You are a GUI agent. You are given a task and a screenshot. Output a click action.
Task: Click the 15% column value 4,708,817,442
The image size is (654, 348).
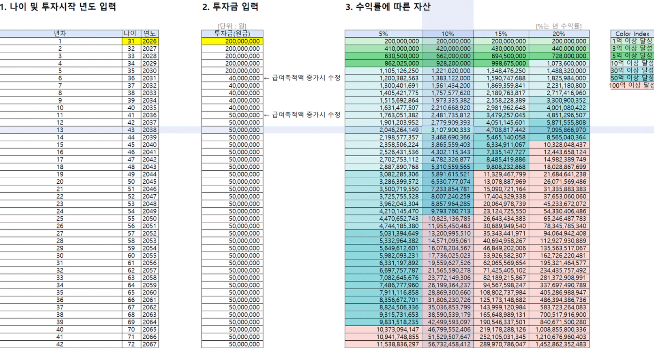(x=501, y=130)
